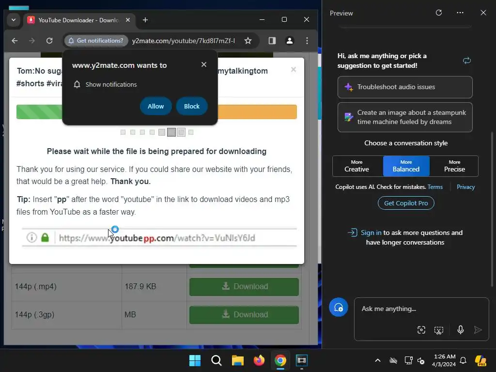Reload the y2mate page
The height and width of the screenshot is (372, 496).
(x=49, y=41)
